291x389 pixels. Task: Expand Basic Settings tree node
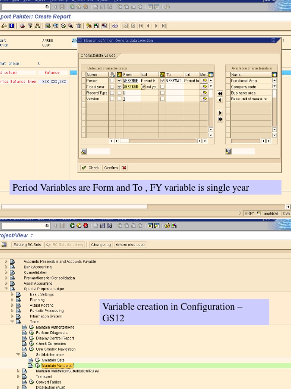click(12, 294)
